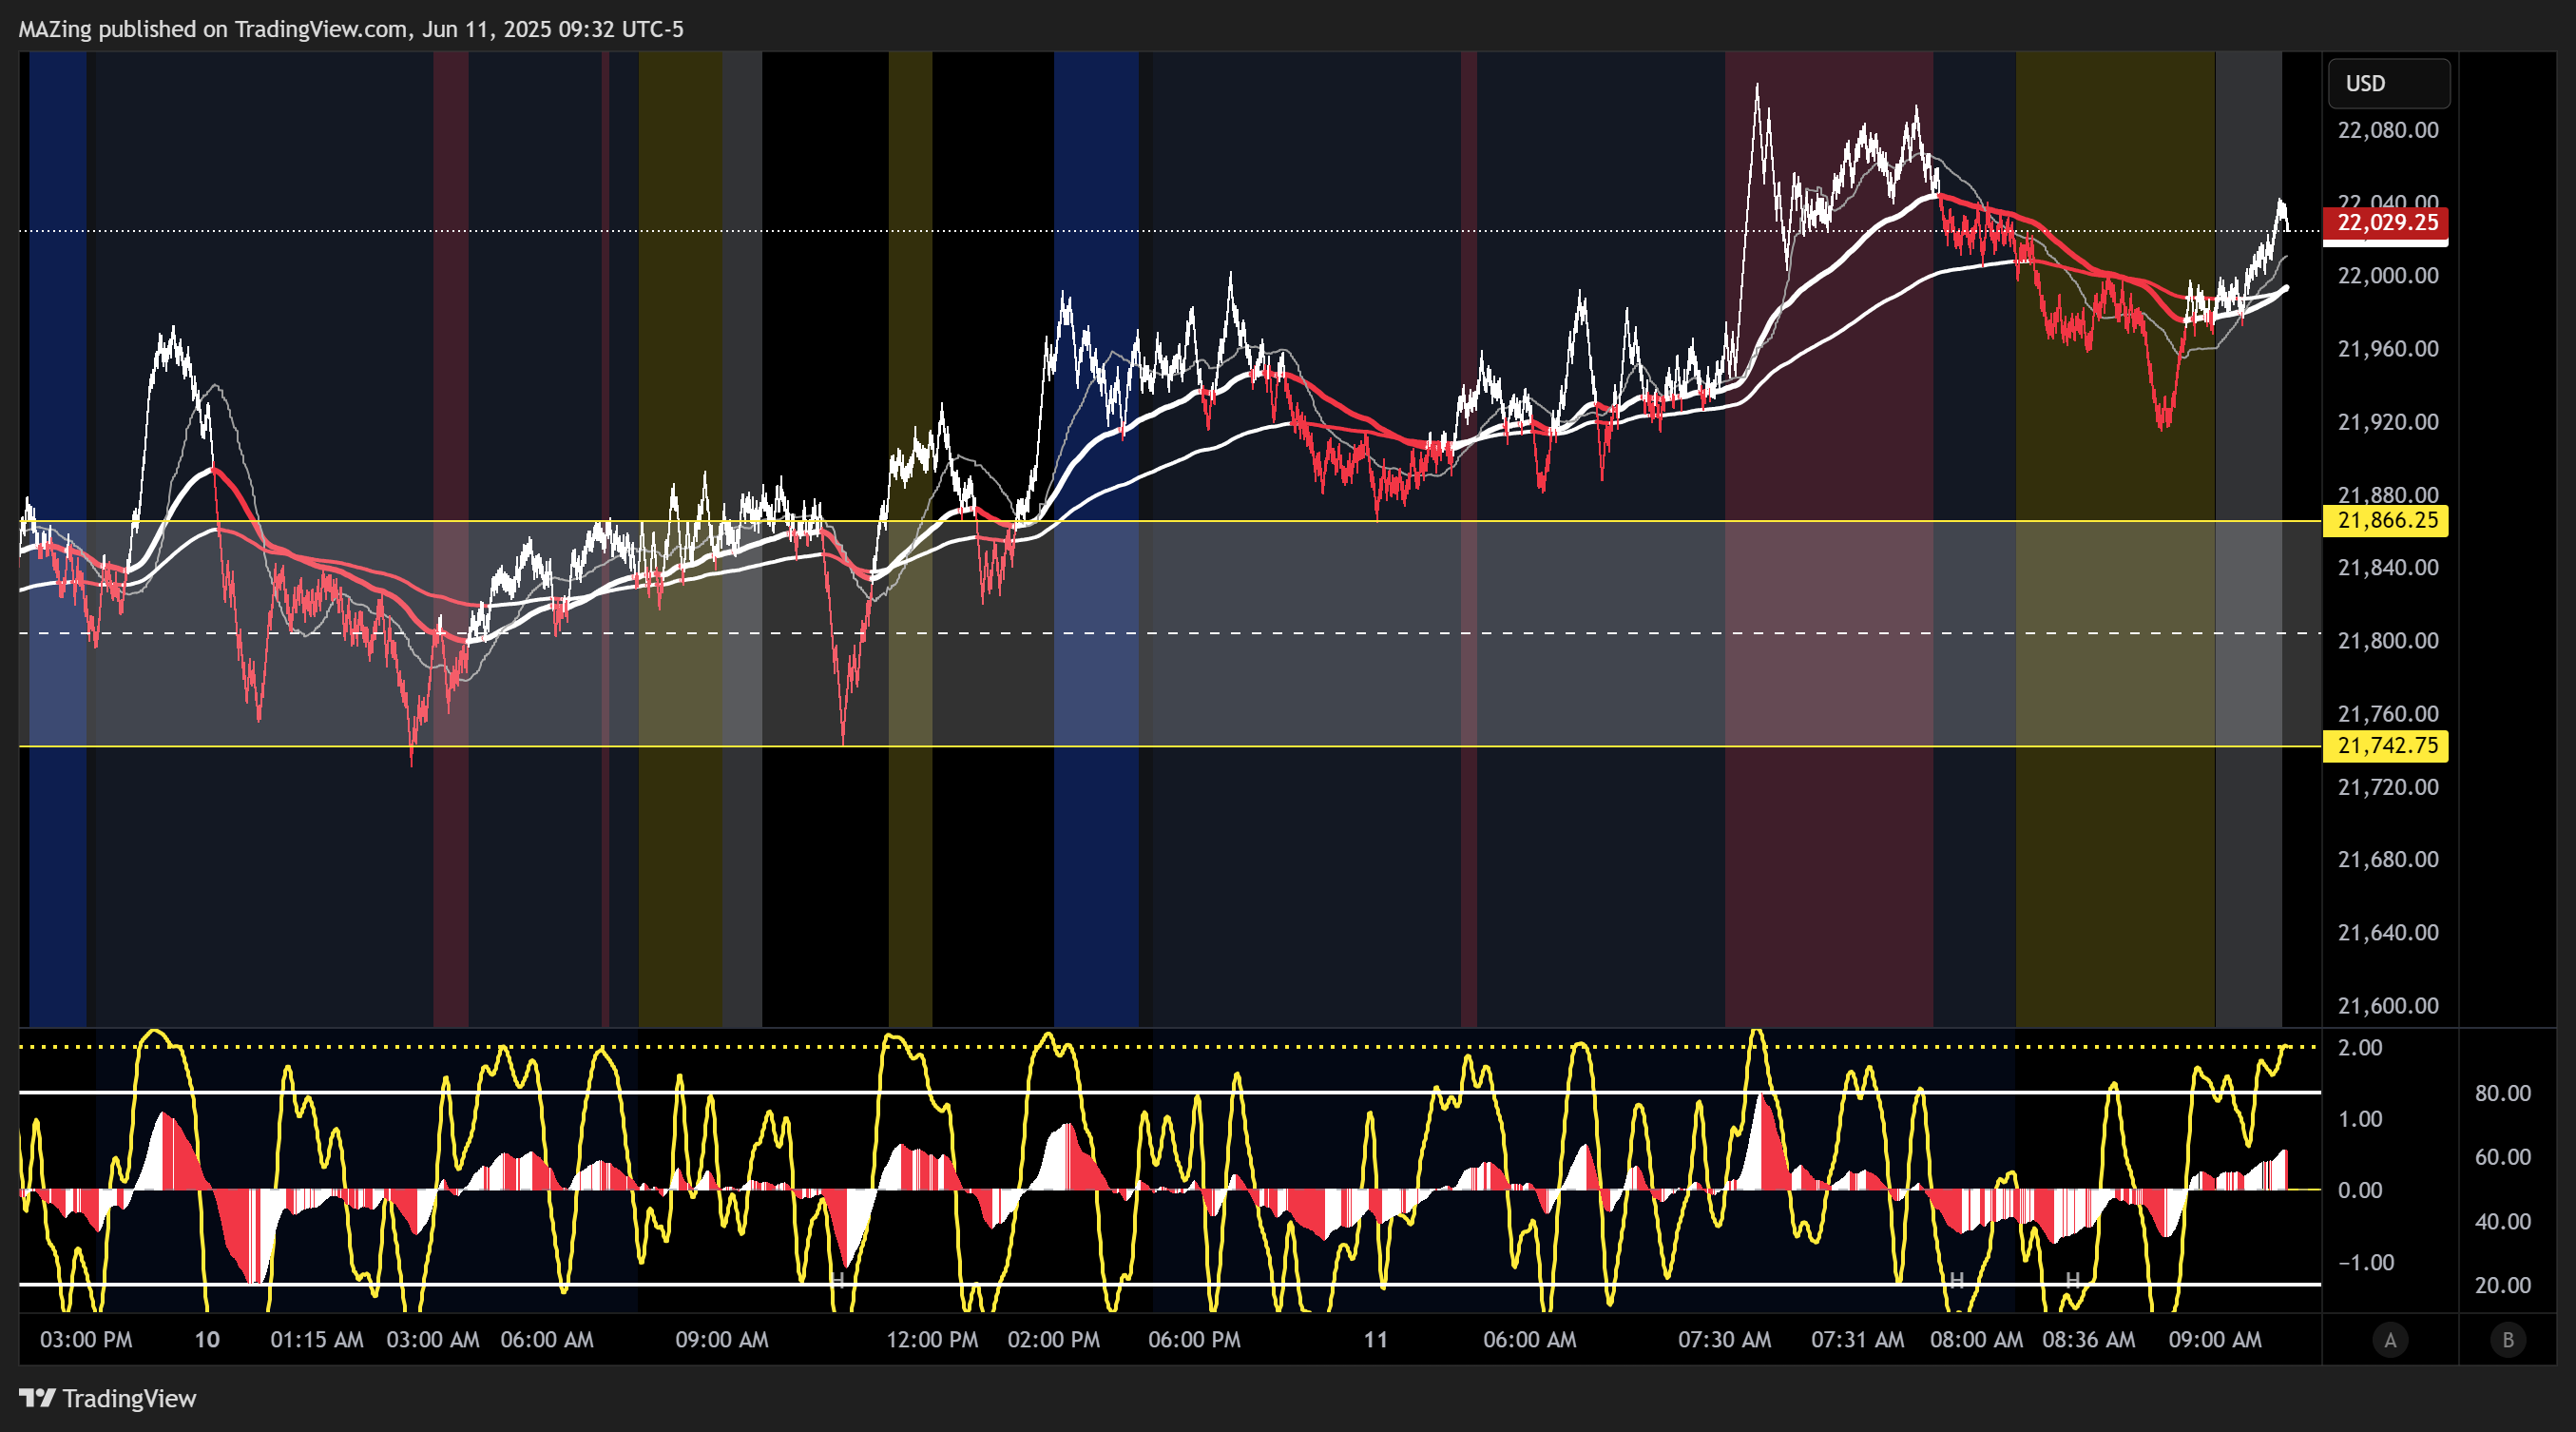
Task: Open the USD currency selector
Action: 2388,83
